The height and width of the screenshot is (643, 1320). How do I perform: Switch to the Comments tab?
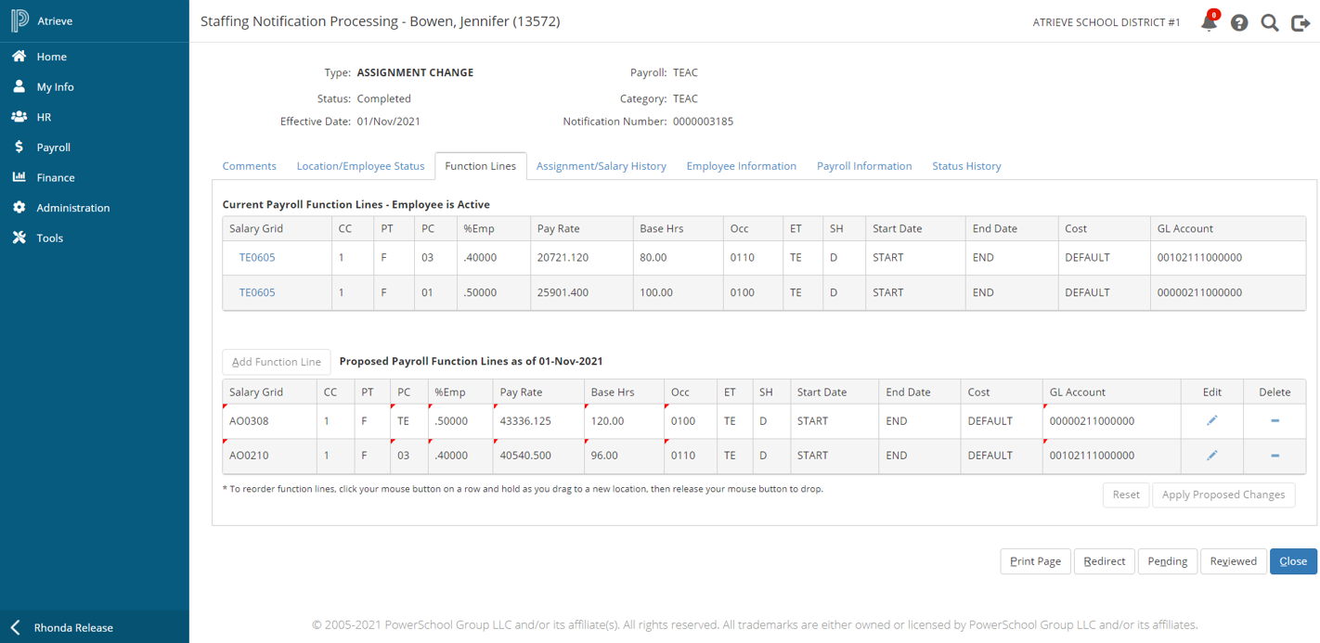click(249, 166)
